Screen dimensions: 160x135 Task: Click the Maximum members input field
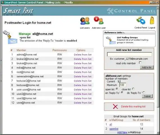click(x=123, y=85)
